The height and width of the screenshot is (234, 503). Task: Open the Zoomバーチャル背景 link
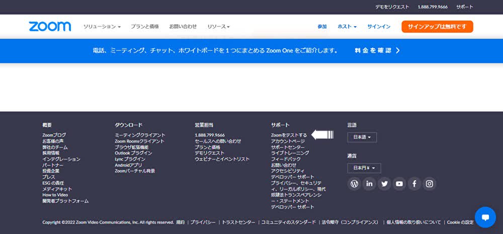pyautogui.click(x=135, y=171)
